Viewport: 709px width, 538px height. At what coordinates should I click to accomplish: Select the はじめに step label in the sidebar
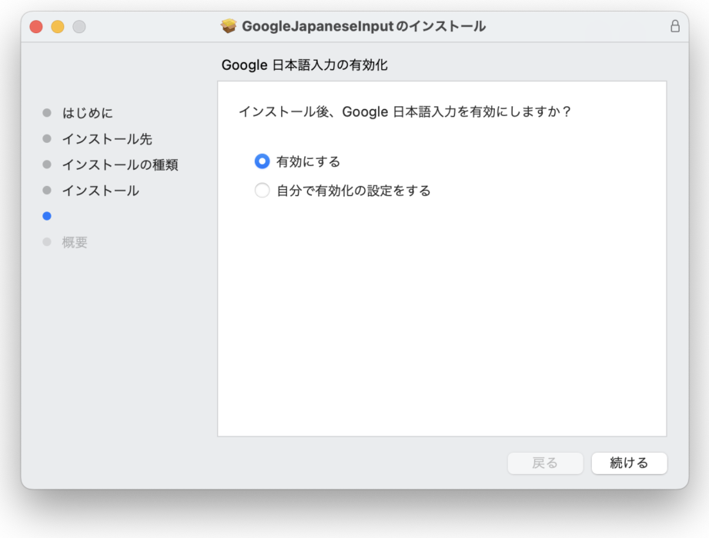click(88, 113)
